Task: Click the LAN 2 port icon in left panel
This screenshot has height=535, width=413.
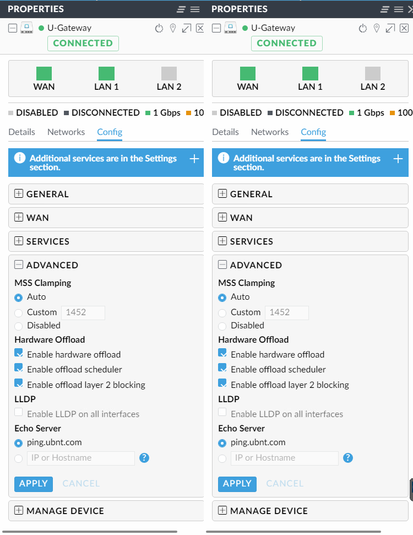Action: tap(169, 74)
